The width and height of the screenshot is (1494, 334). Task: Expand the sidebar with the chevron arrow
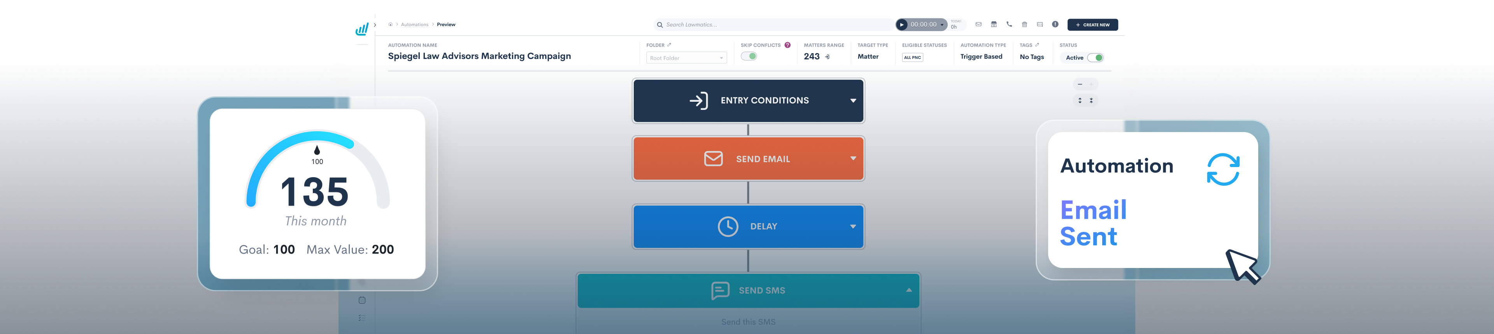[375, 25]
